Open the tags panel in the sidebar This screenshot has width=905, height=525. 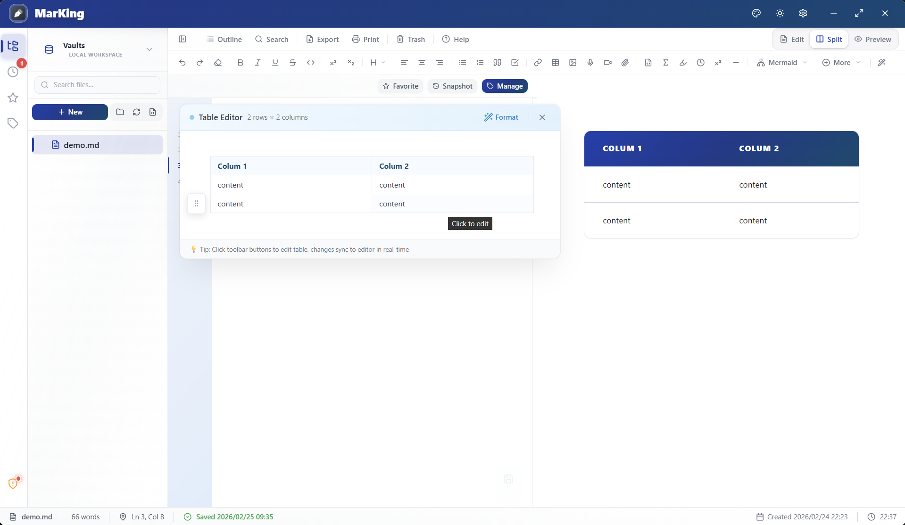pos(13,123)
